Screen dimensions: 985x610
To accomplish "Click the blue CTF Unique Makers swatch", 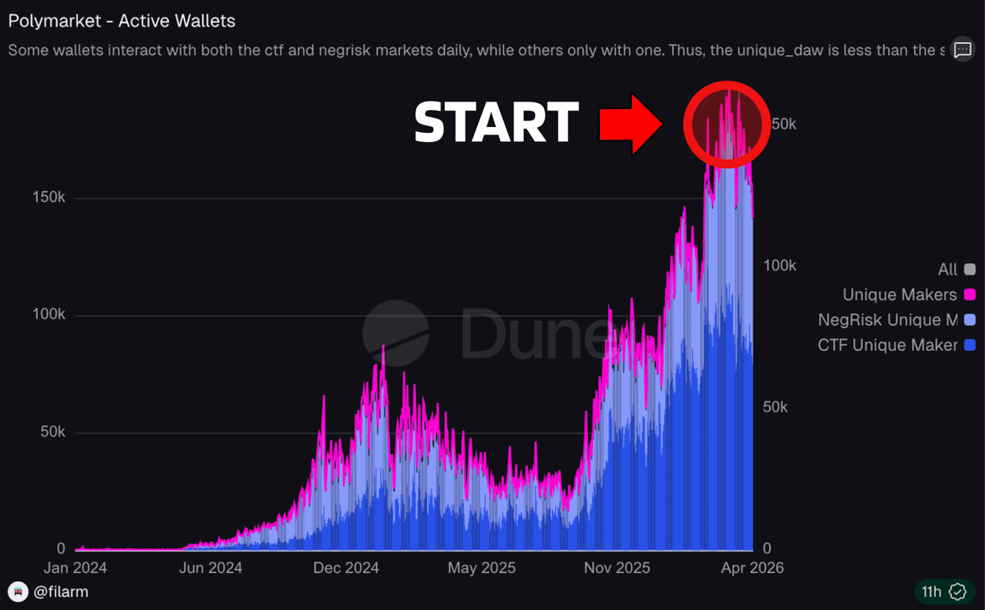I will click(970, 345).
